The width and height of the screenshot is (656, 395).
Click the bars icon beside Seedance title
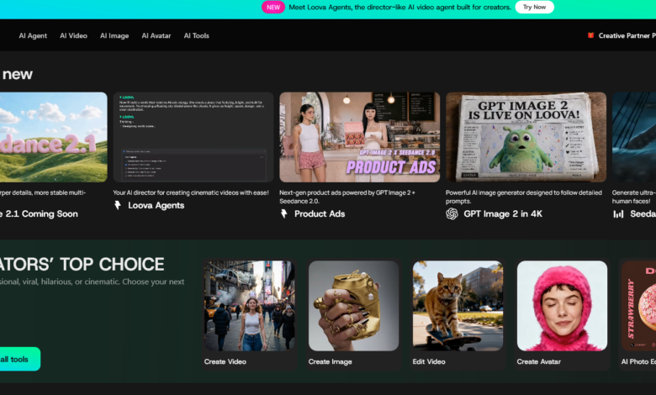pyautogui.click(x=618, y=214)
